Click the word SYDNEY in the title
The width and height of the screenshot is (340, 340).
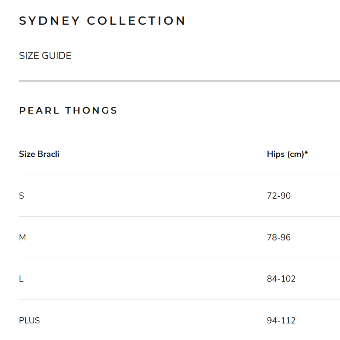50,21
